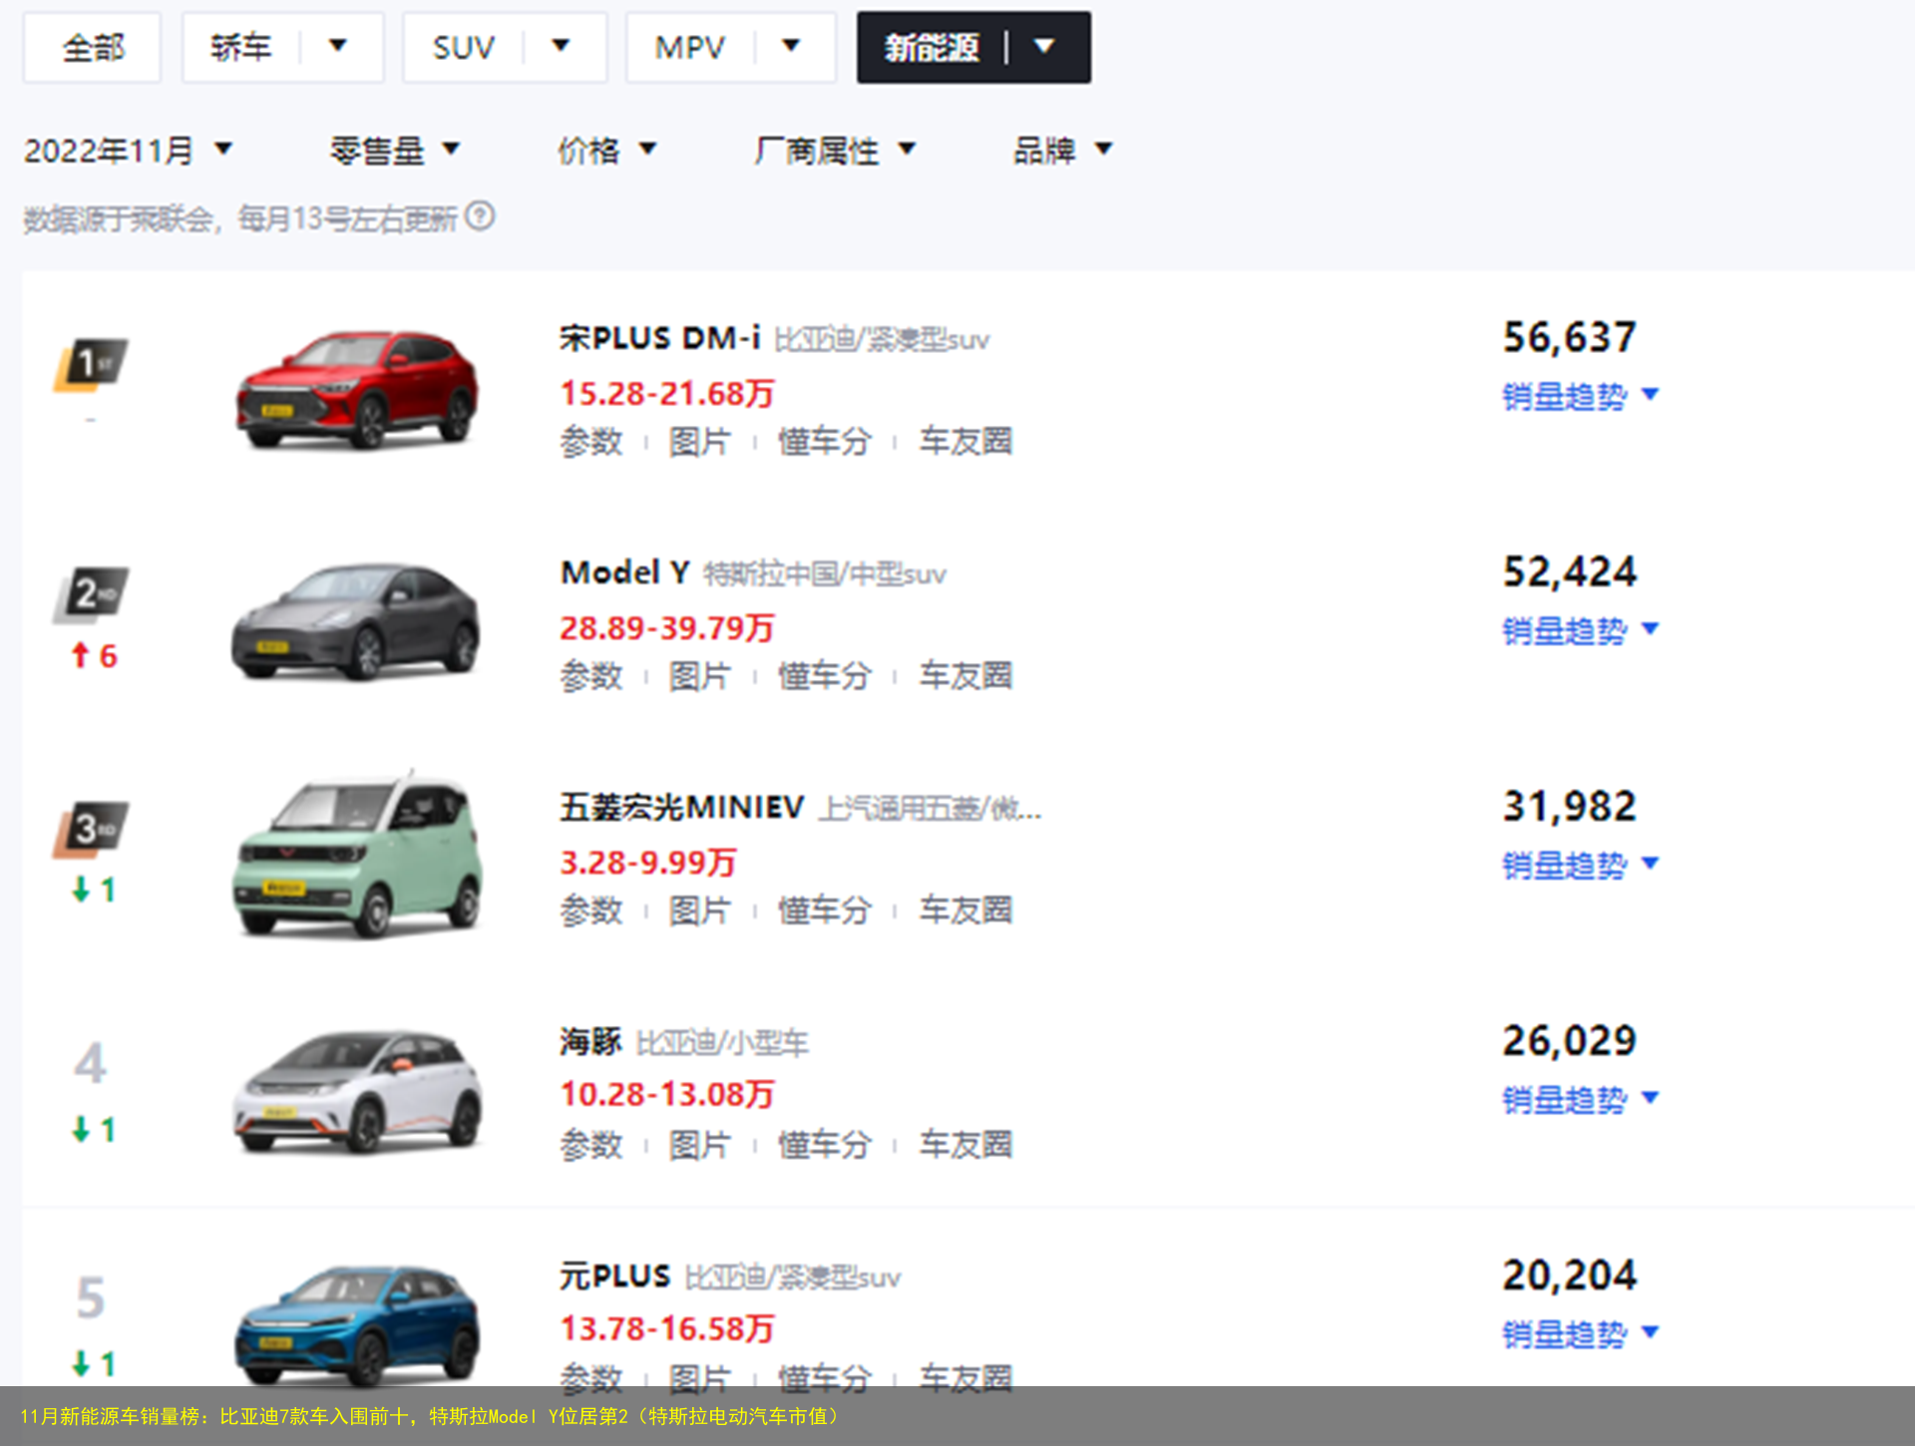
Task: Click the rank 1 badge icon
Action: coord(91,365)
